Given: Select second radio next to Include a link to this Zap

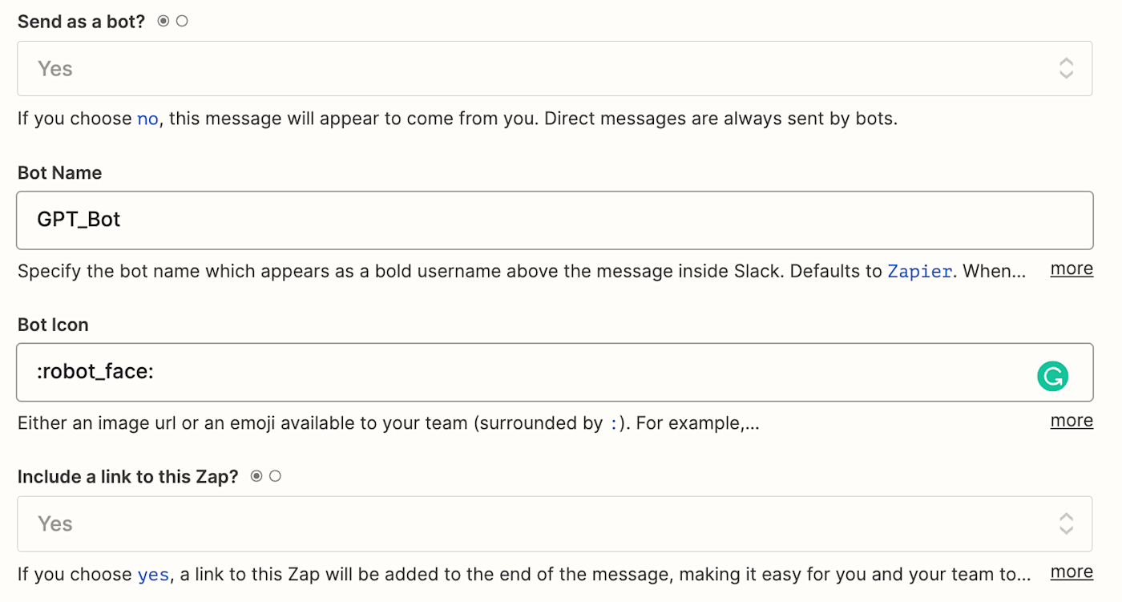Looking at the screenshot, I should (275, 476).
